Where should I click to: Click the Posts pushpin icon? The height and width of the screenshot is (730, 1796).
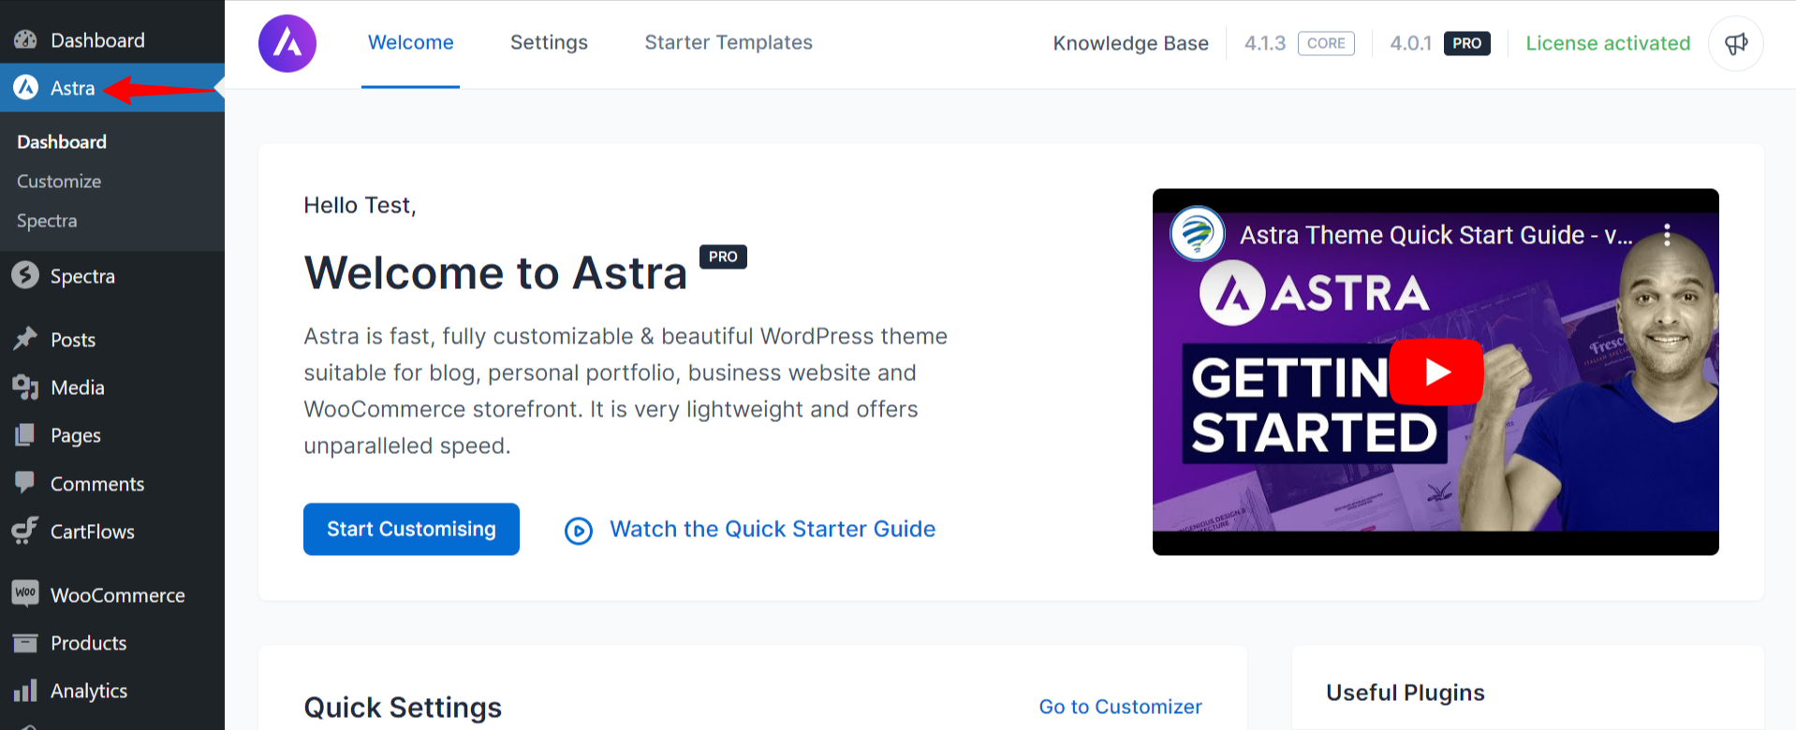(25, 339)
